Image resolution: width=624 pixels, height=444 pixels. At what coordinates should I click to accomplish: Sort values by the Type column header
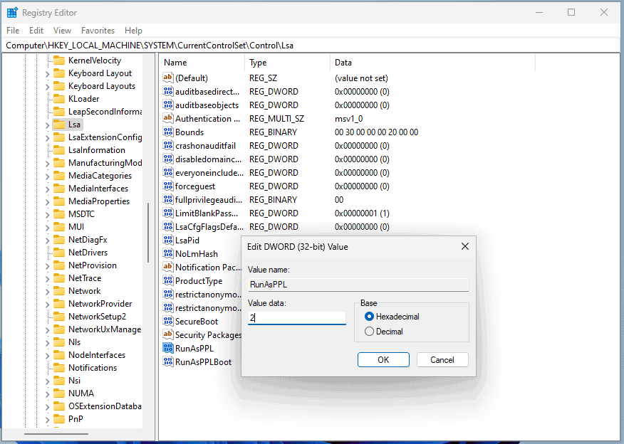pos(287,63)
